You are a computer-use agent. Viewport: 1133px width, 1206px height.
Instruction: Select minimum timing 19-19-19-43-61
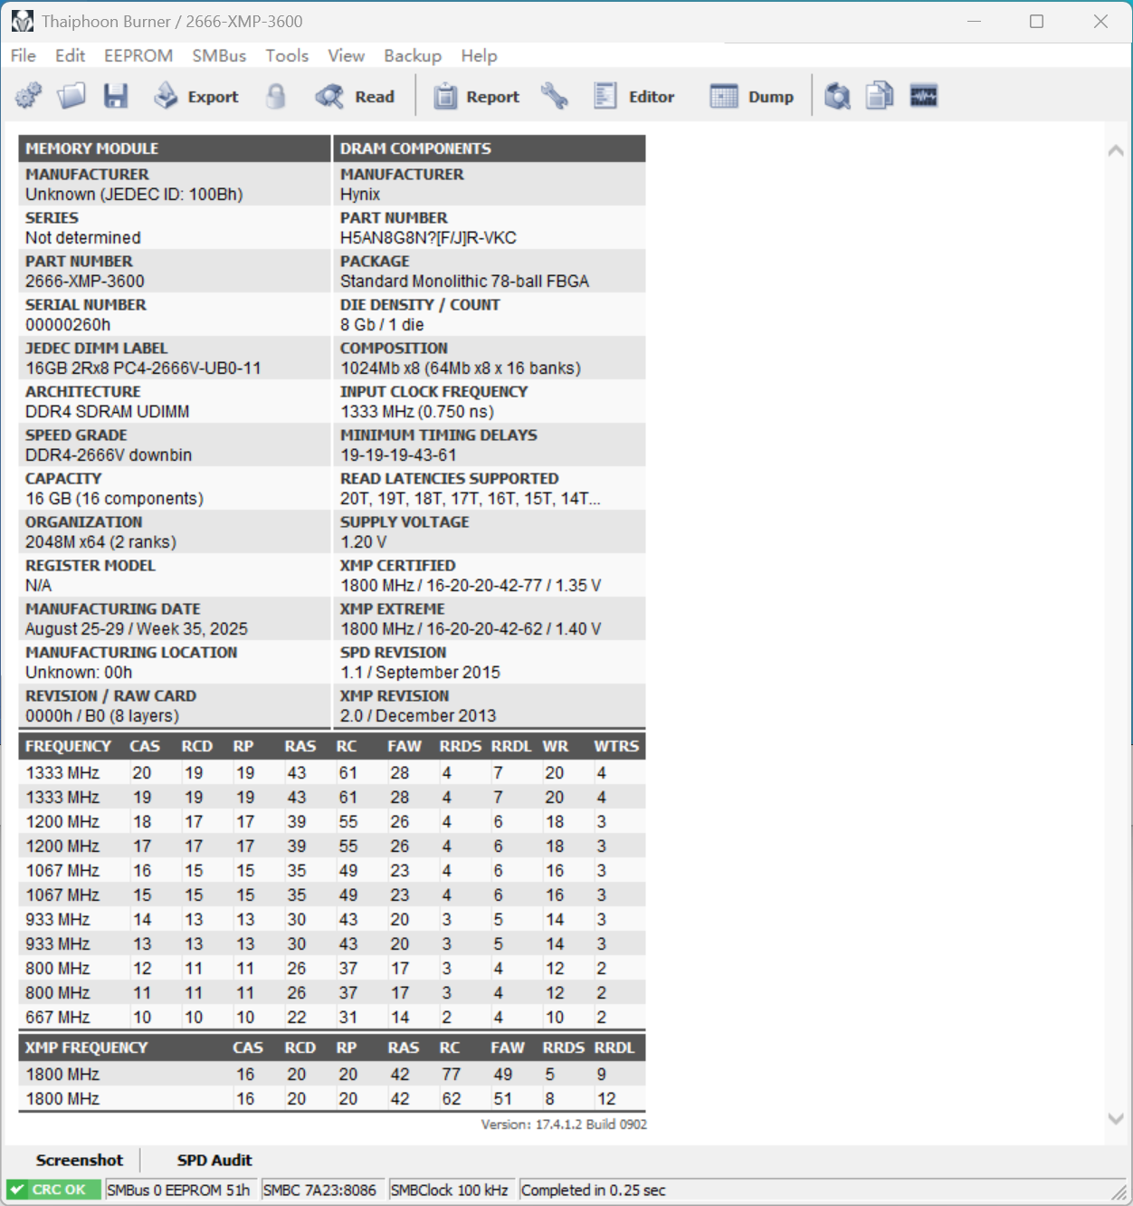[399, 455]
